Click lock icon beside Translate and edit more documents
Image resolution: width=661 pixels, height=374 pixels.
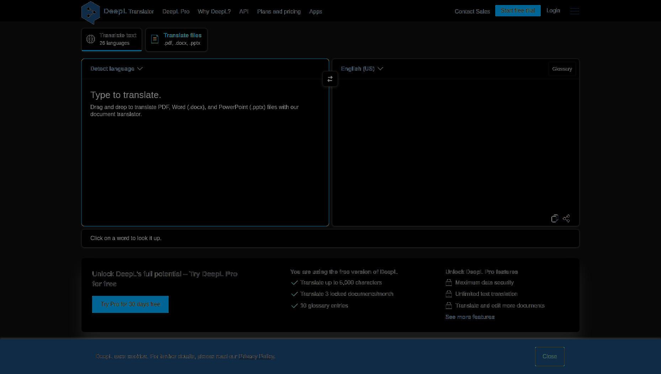click(449, 306)
